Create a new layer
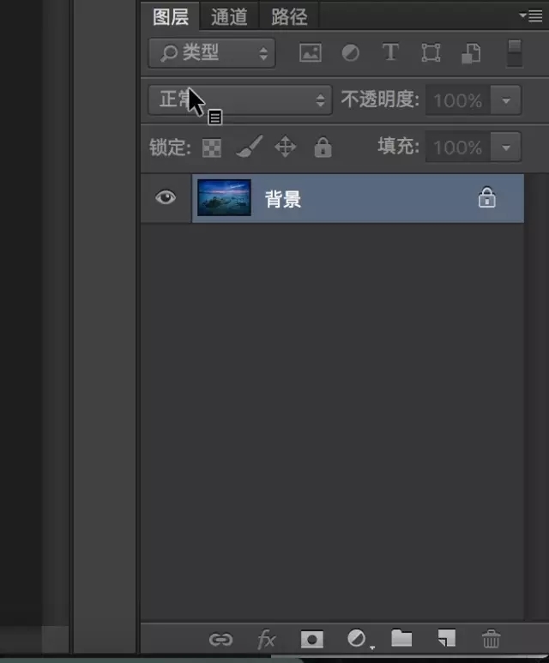The width and height of the screenshot is (549, 663). [446, 639]
